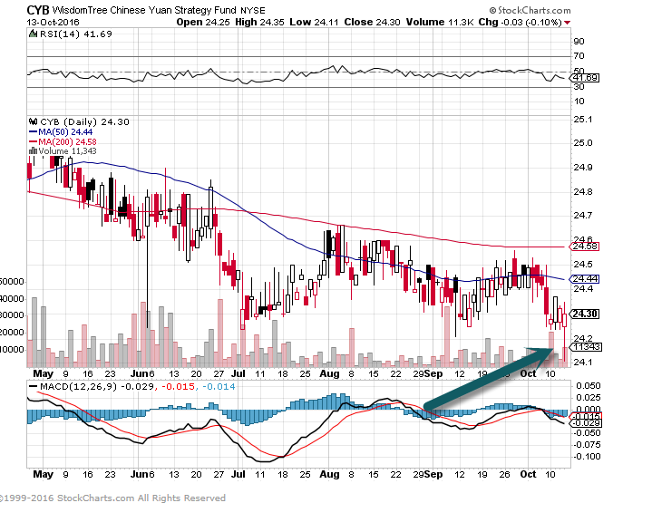Click the StockCharts.com logo text
This screenshot has width=652, height=532.
click(x=530, y=10)
